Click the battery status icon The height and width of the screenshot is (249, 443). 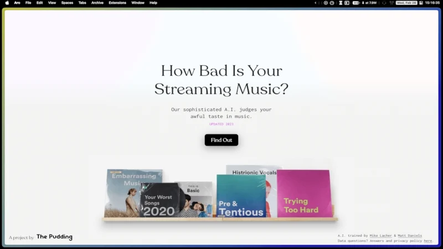(356, 3)
